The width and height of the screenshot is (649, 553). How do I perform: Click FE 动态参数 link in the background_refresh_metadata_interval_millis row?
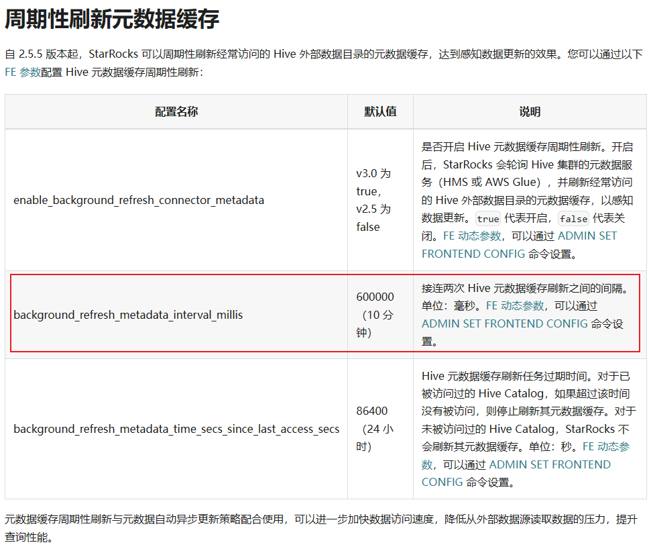[515, 306]
